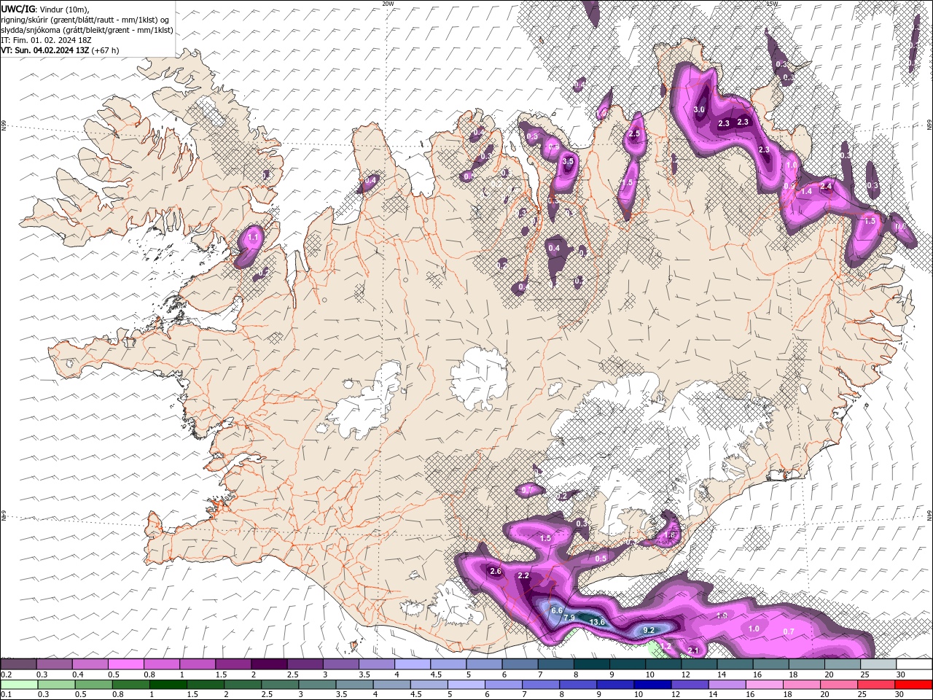The height and width of the screenshot is (700, 933).
Task: Click the bright red lower swatch labelled 30
Action: 913,685
